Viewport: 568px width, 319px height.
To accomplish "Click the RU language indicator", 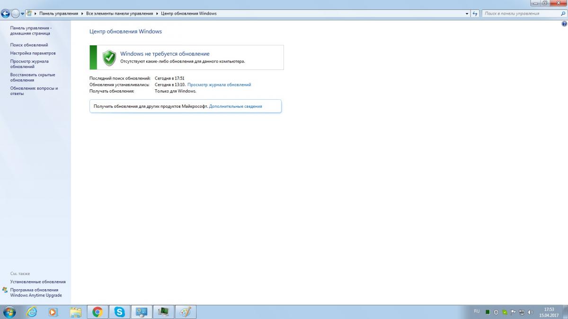I will (x=477, y=311).
